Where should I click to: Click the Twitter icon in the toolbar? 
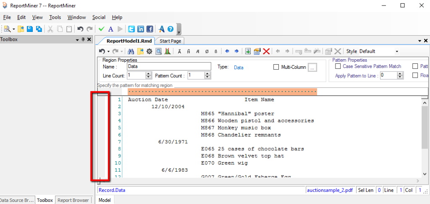pos(131,29)
